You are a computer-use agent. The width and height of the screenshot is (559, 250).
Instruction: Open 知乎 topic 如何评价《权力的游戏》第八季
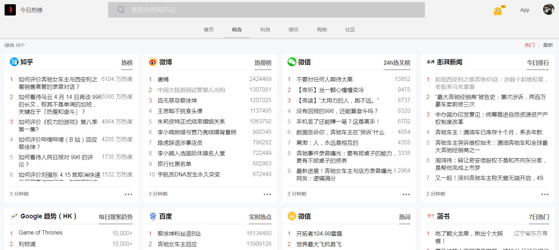58,125
